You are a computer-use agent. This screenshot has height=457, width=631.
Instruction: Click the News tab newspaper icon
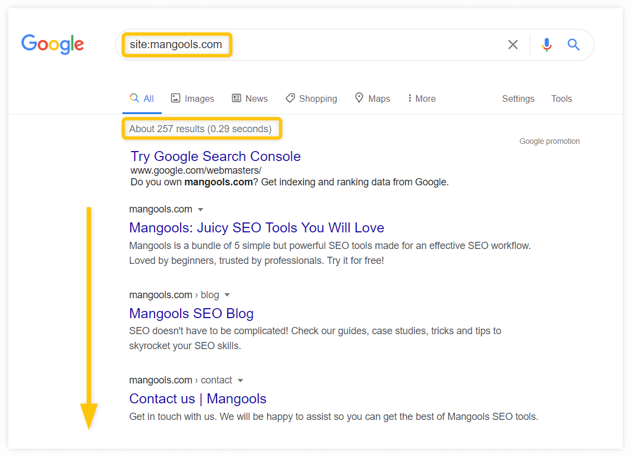tap(237, 98)
